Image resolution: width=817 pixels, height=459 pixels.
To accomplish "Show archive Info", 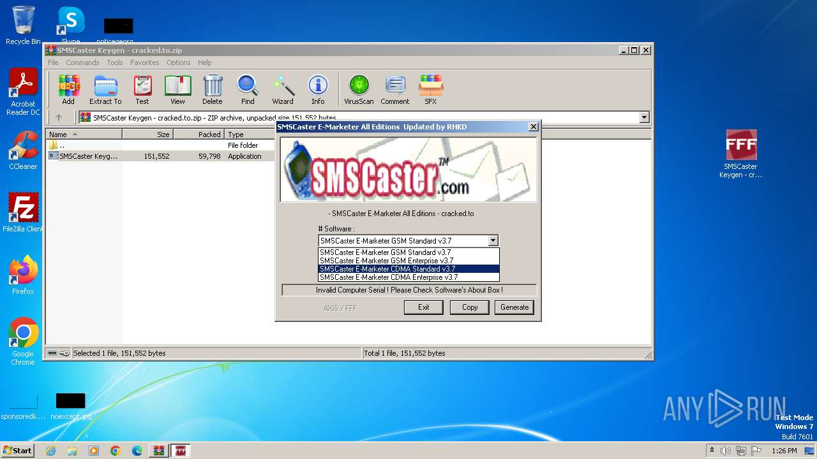I will [318, 89].
